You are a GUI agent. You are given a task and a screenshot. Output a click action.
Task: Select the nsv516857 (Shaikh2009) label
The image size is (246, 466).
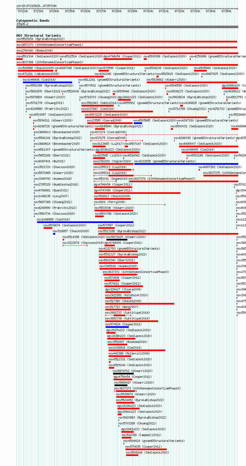[71, 231]
